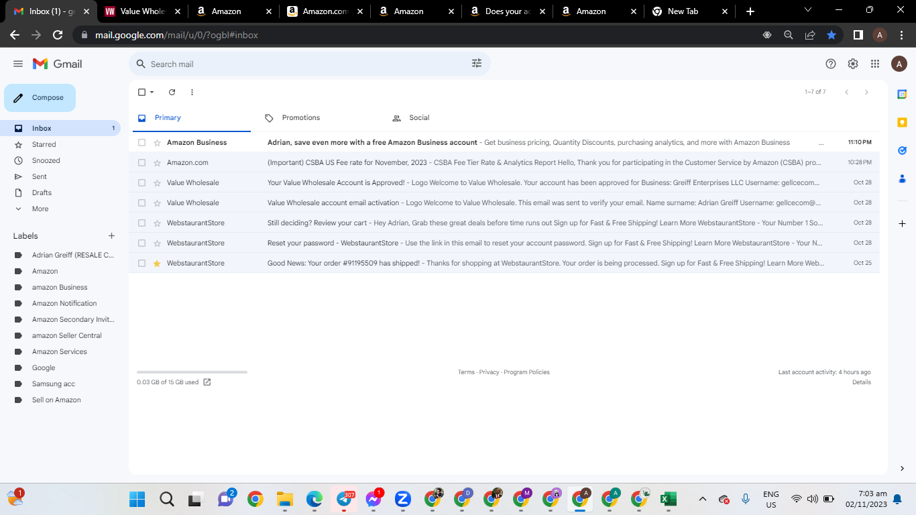Reload the current browser page
The height and width of the screenshot is (515, 916).
pyautogui.click(x=58, y=35)
